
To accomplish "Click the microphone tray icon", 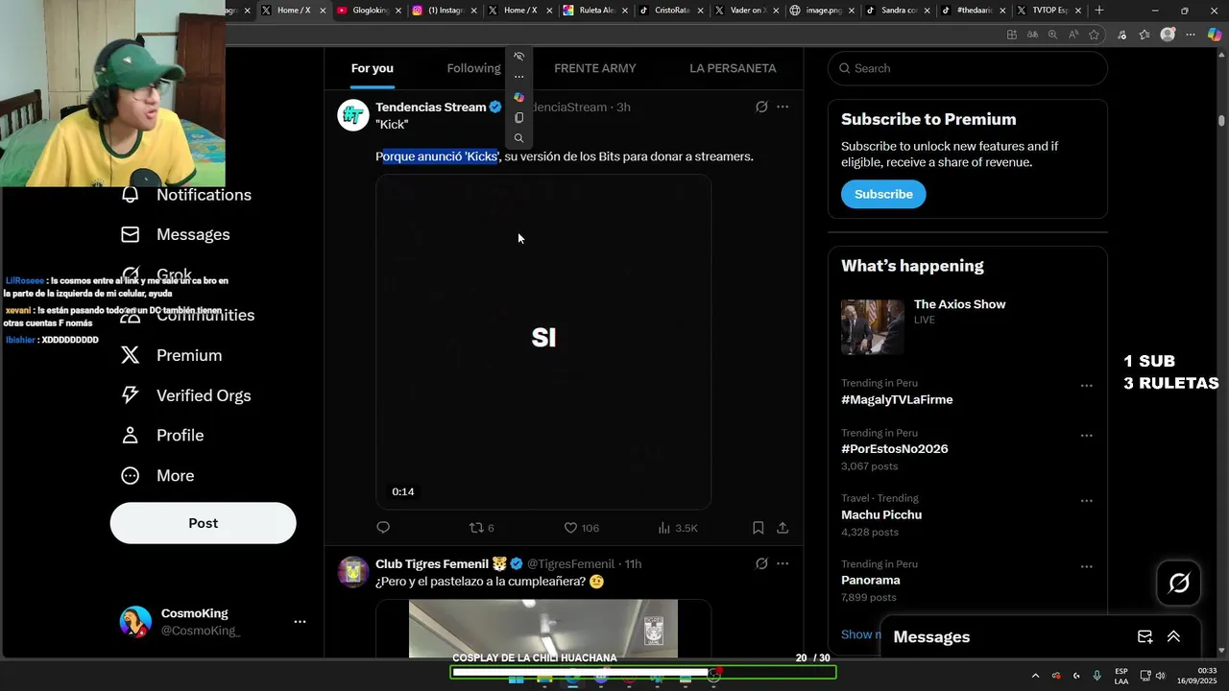I will (1096, 676).
